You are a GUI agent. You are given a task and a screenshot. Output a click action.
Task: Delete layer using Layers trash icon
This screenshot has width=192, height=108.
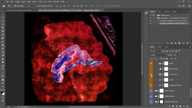pos(187,106)
